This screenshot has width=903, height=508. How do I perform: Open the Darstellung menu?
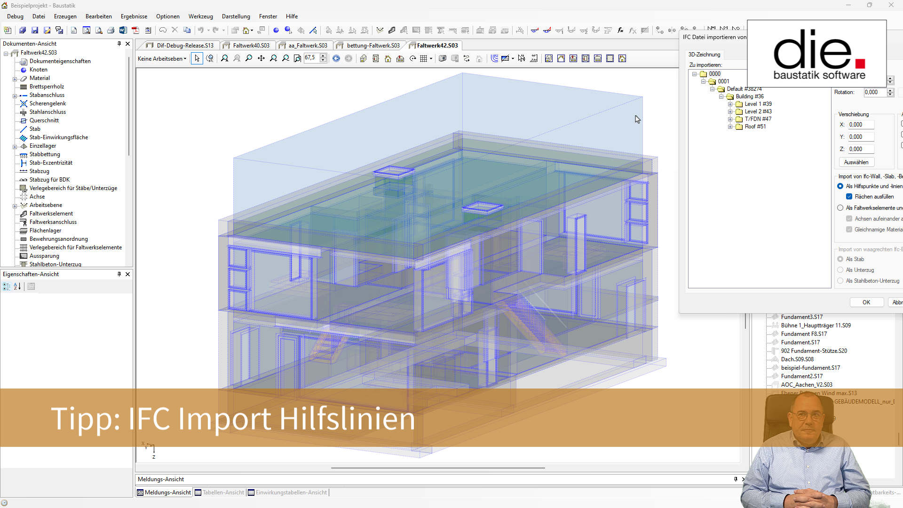(236, 16)
